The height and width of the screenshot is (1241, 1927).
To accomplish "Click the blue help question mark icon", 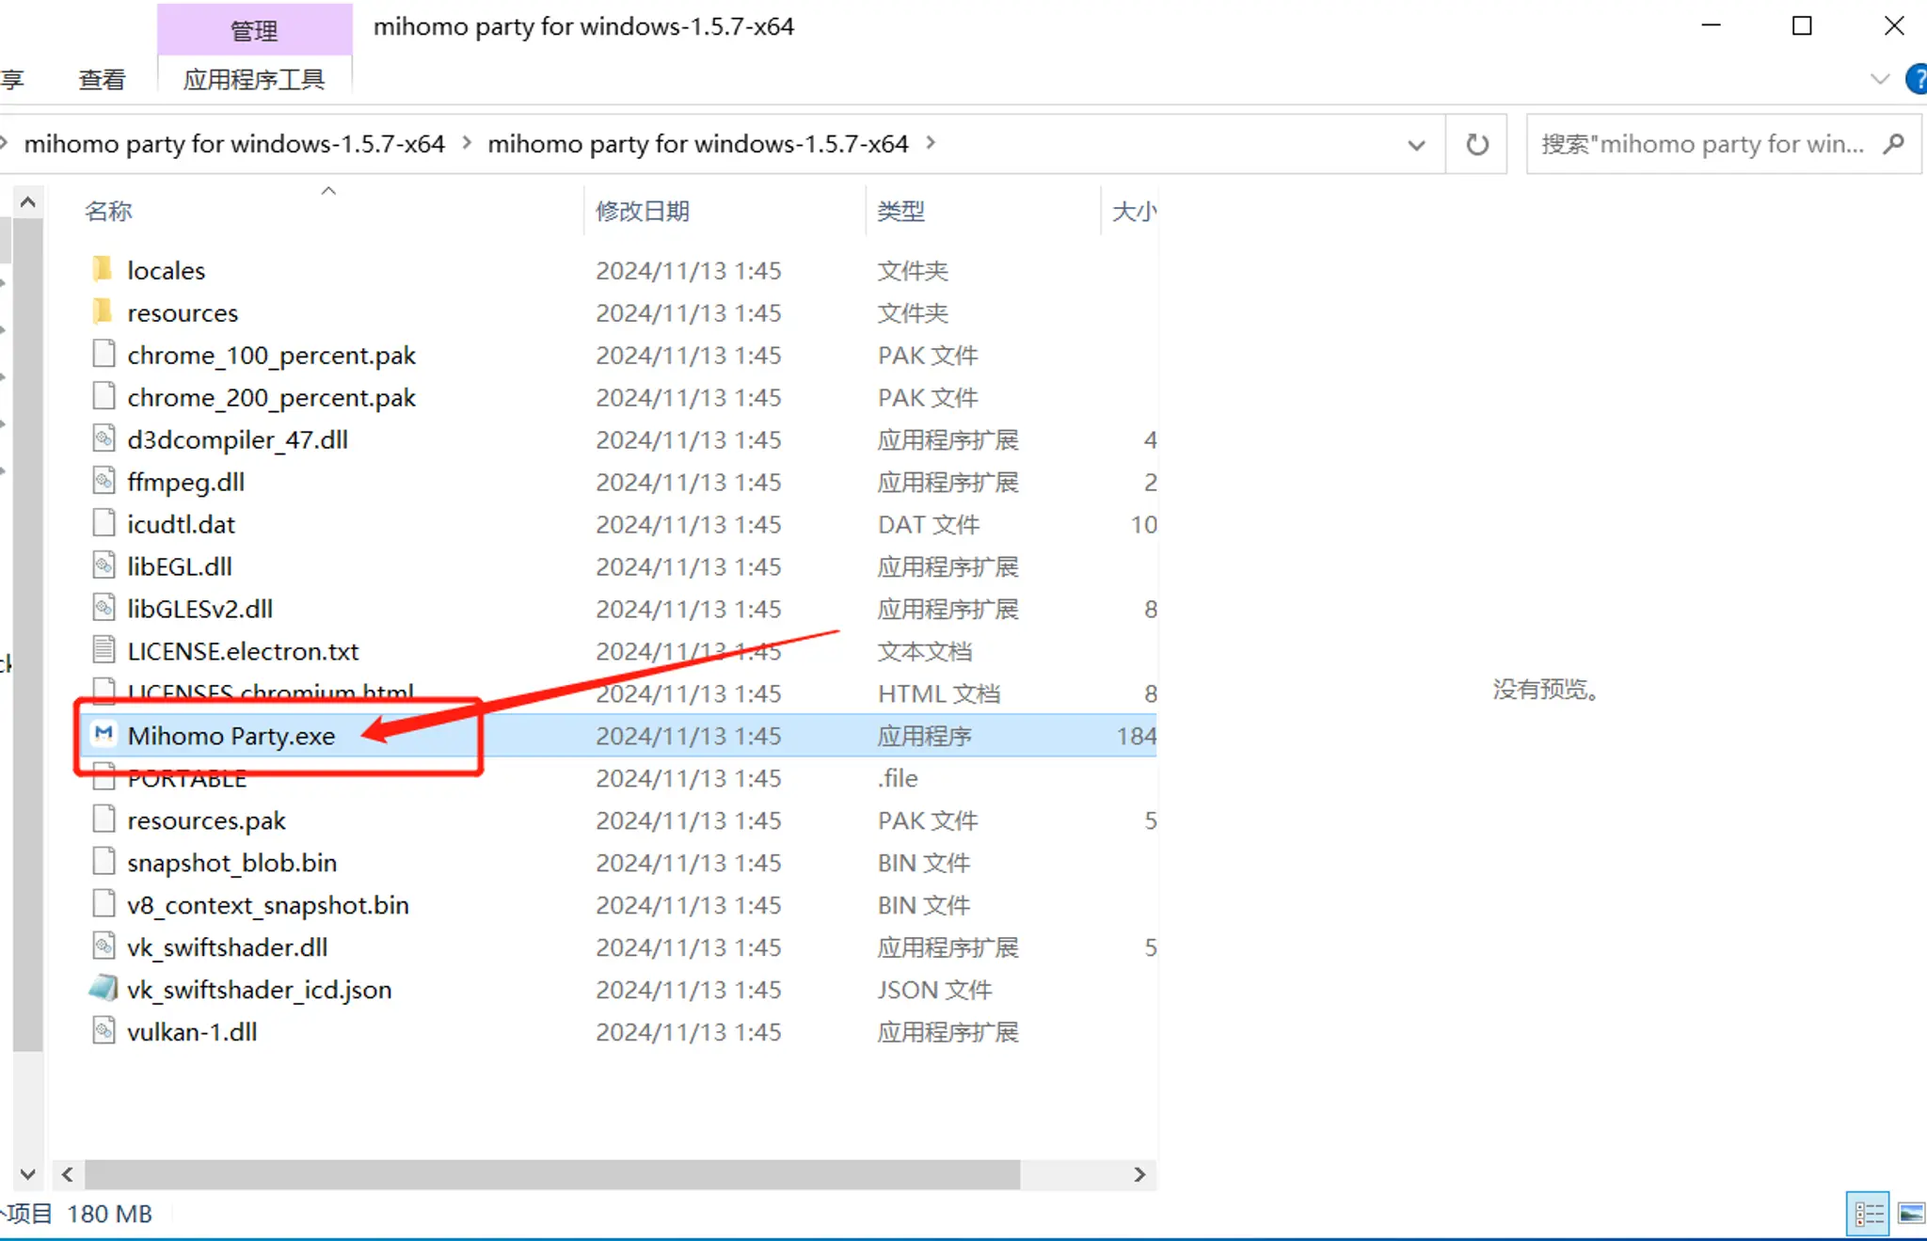I will pos(1916,79).
